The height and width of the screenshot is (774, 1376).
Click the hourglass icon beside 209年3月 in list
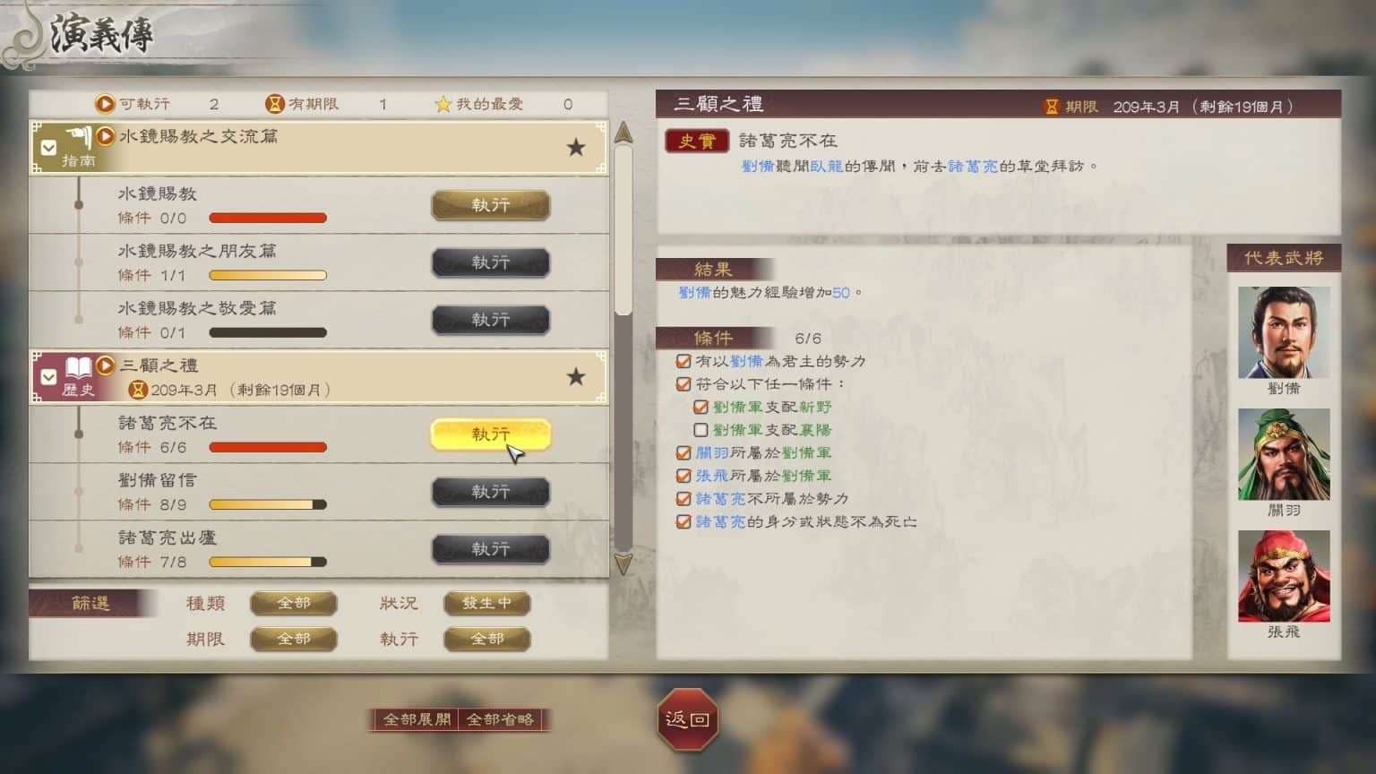(x=137, y=390)
